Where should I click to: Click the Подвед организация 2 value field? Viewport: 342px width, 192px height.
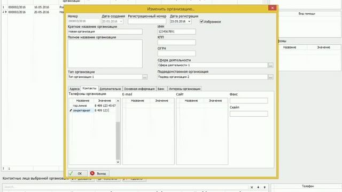tap(213, 77)
